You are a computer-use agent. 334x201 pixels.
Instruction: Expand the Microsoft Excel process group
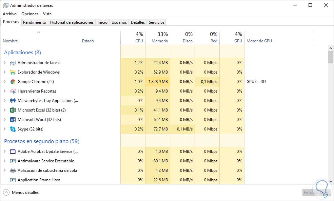point(5,110)
